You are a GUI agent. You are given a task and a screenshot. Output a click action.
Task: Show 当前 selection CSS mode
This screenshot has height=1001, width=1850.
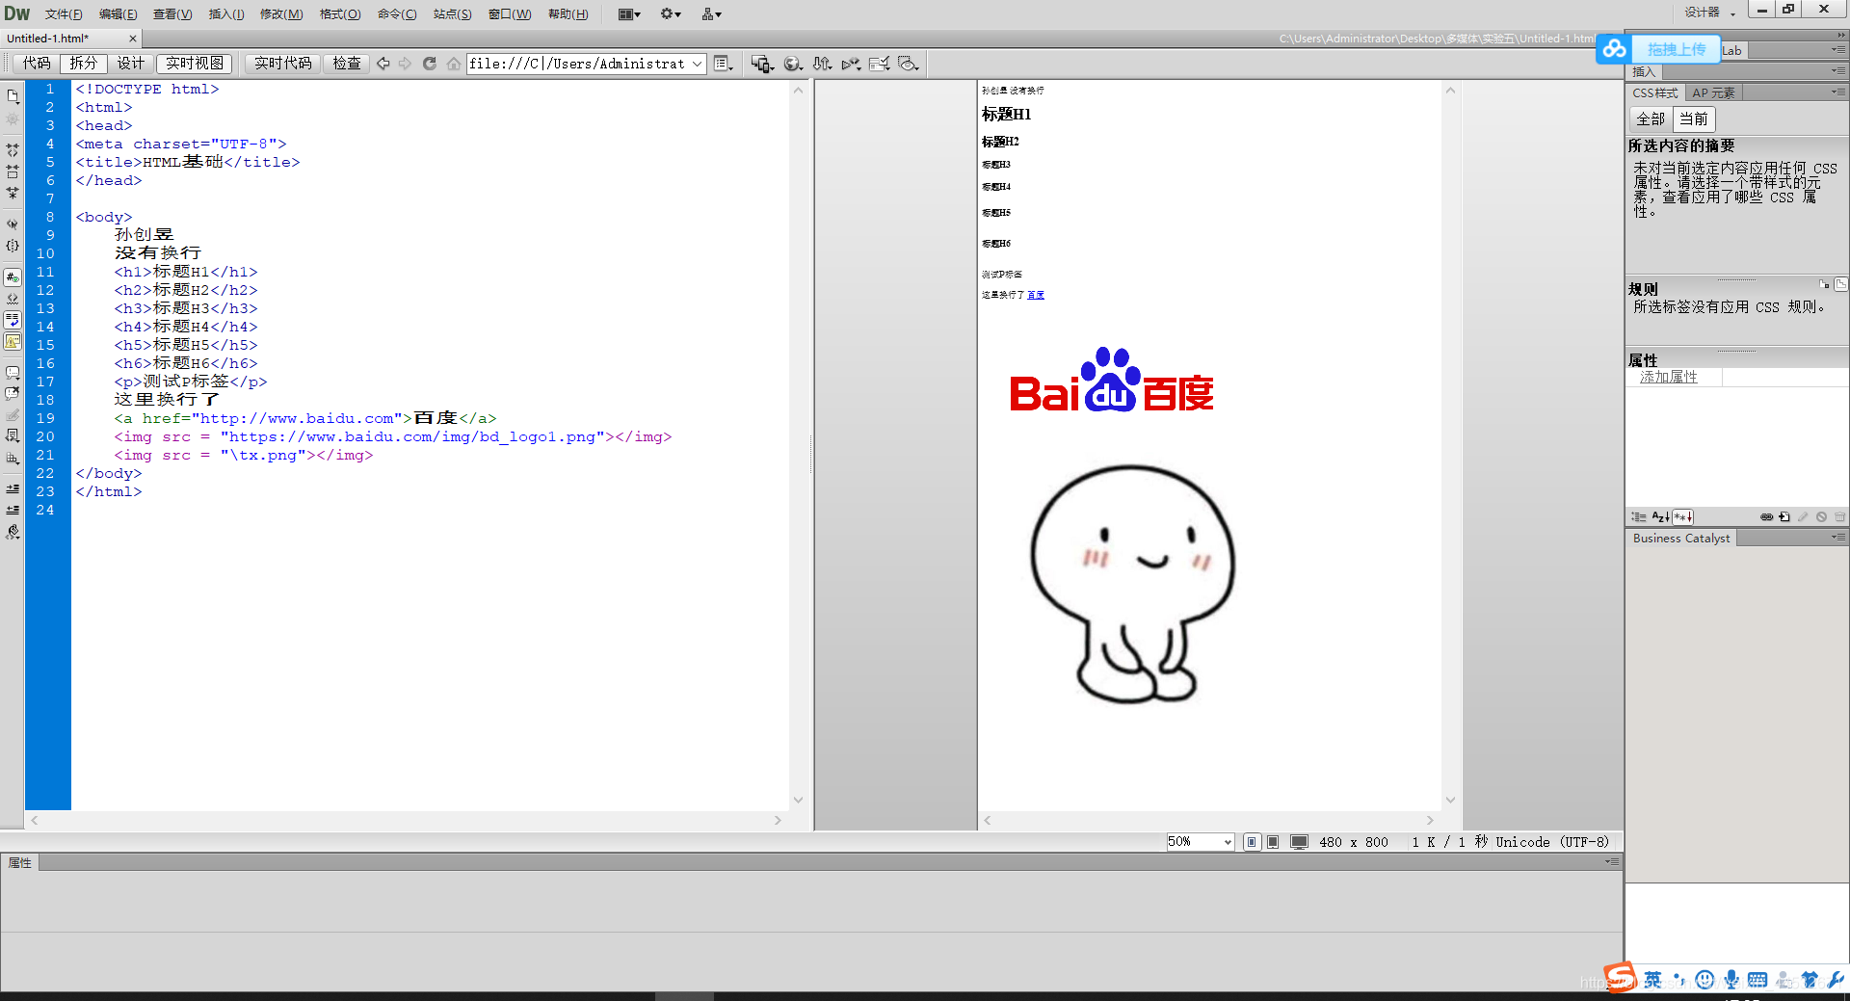[1694, 119]
